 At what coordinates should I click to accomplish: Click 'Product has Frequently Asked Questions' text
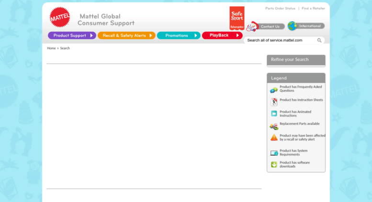[x=301, y=89]
